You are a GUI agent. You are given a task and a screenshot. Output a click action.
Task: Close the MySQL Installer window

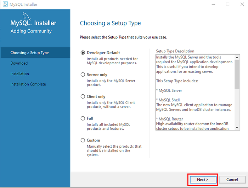click(242, 4)
